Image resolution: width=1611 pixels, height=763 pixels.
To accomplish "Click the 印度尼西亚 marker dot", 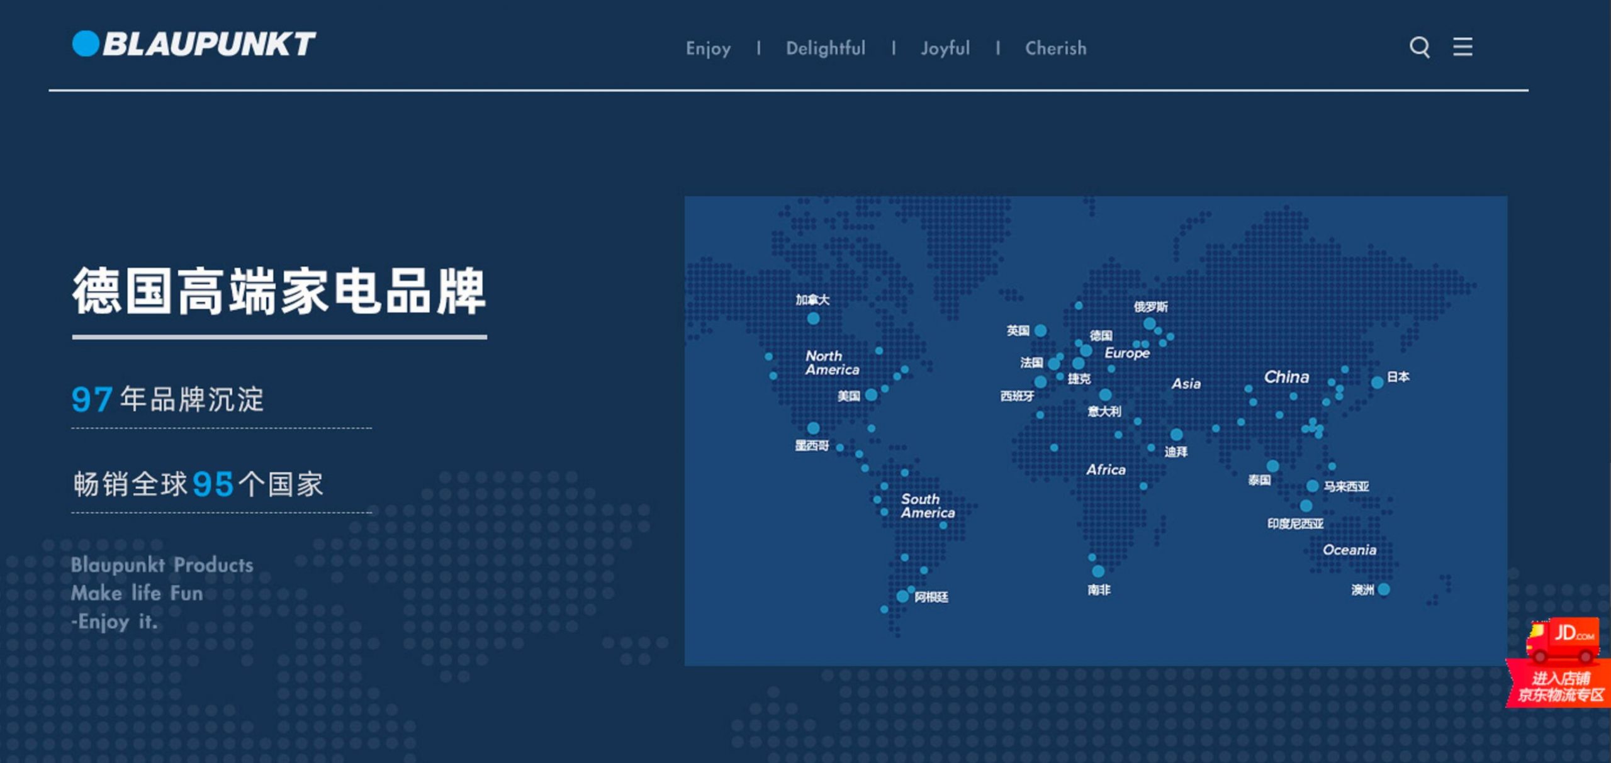I will 1306,506.
